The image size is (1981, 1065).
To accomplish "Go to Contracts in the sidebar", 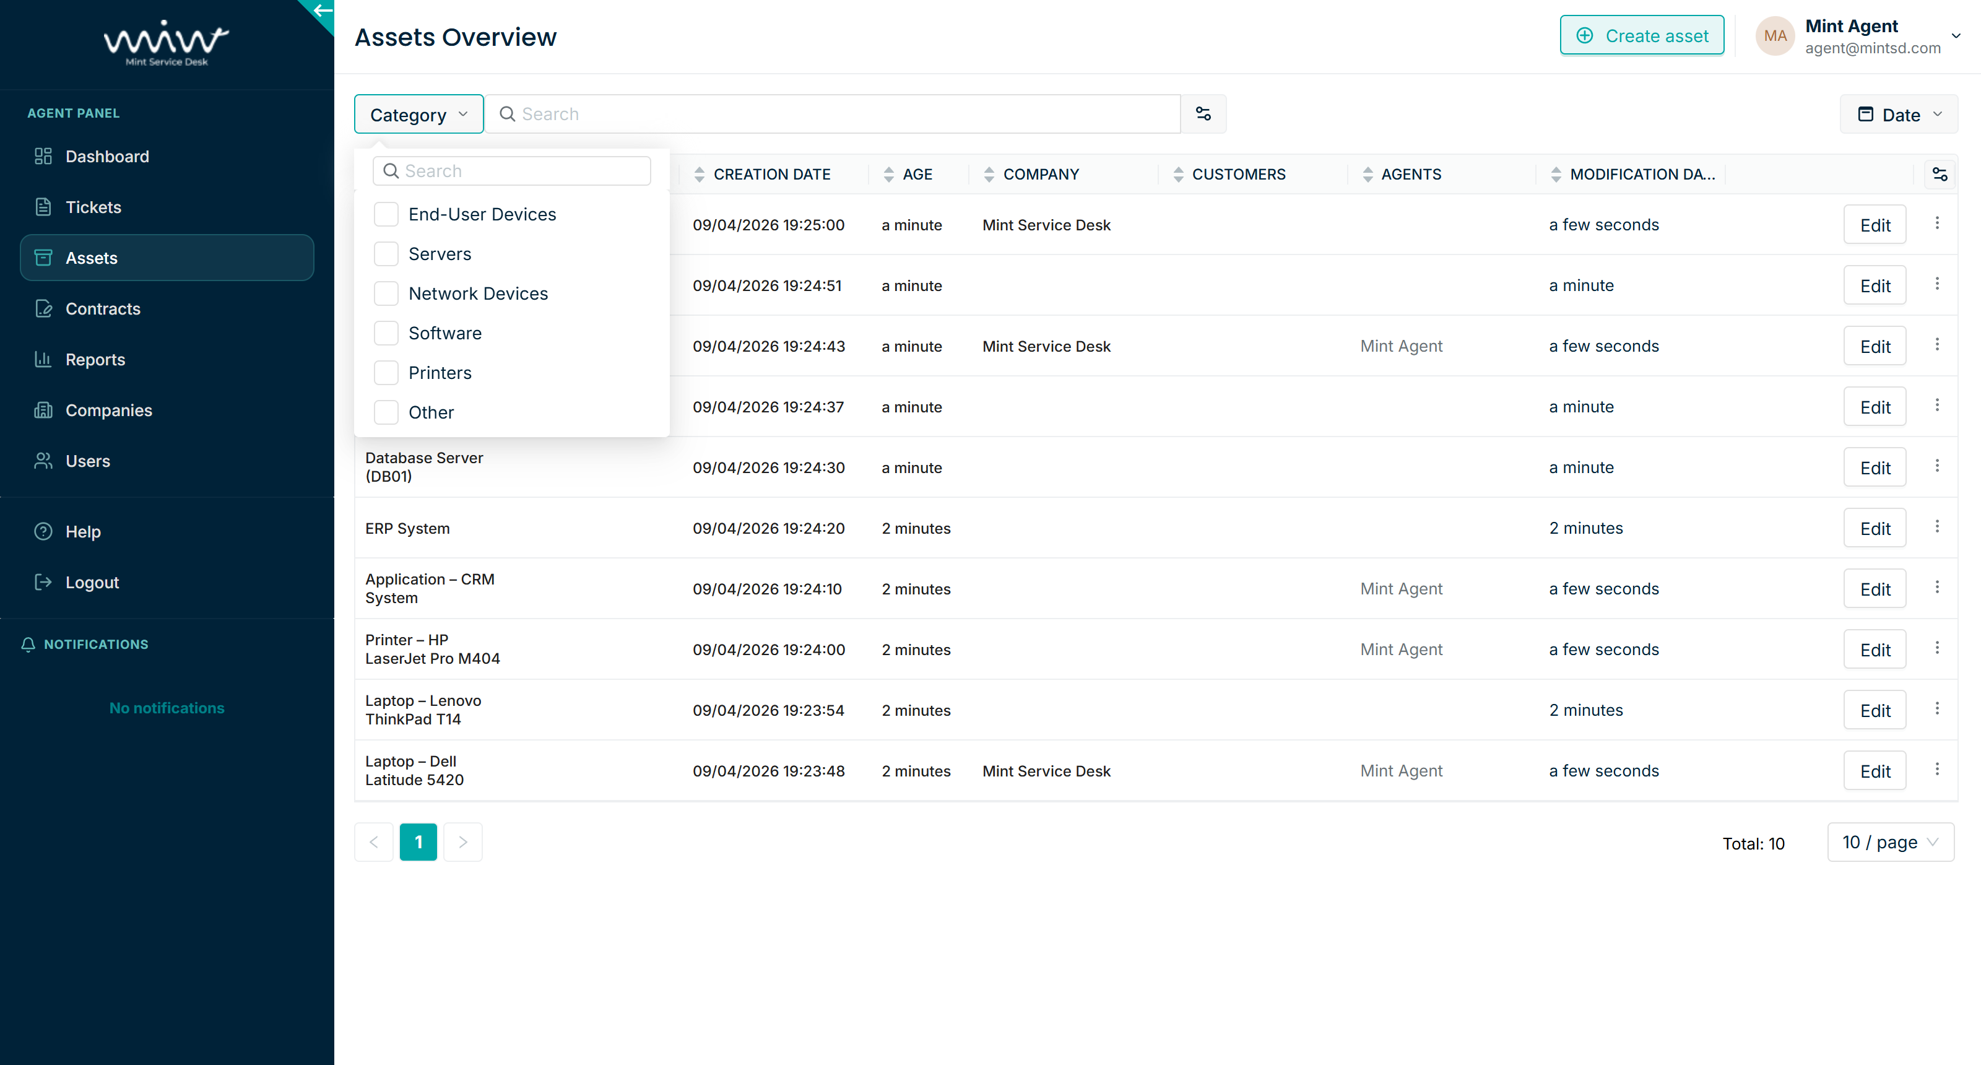I will point(102,308).
